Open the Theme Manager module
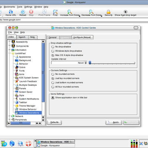The height and width of the screenshot is (148, 148). click(25, 106)
